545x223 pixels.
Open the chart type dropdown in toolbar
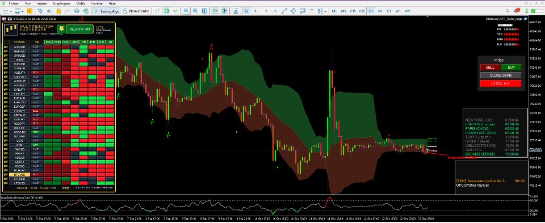8,11
